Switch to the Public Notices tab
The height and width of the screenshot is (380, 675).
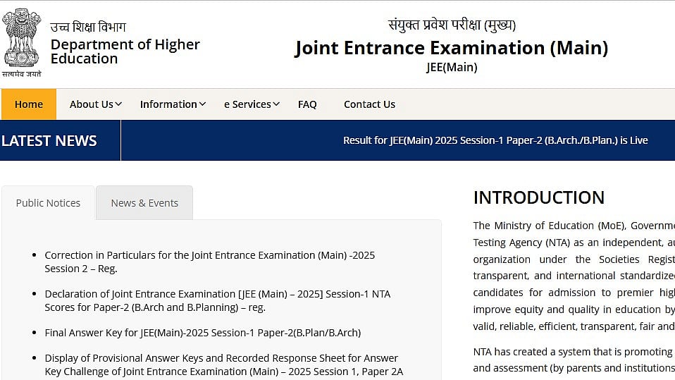48,203
